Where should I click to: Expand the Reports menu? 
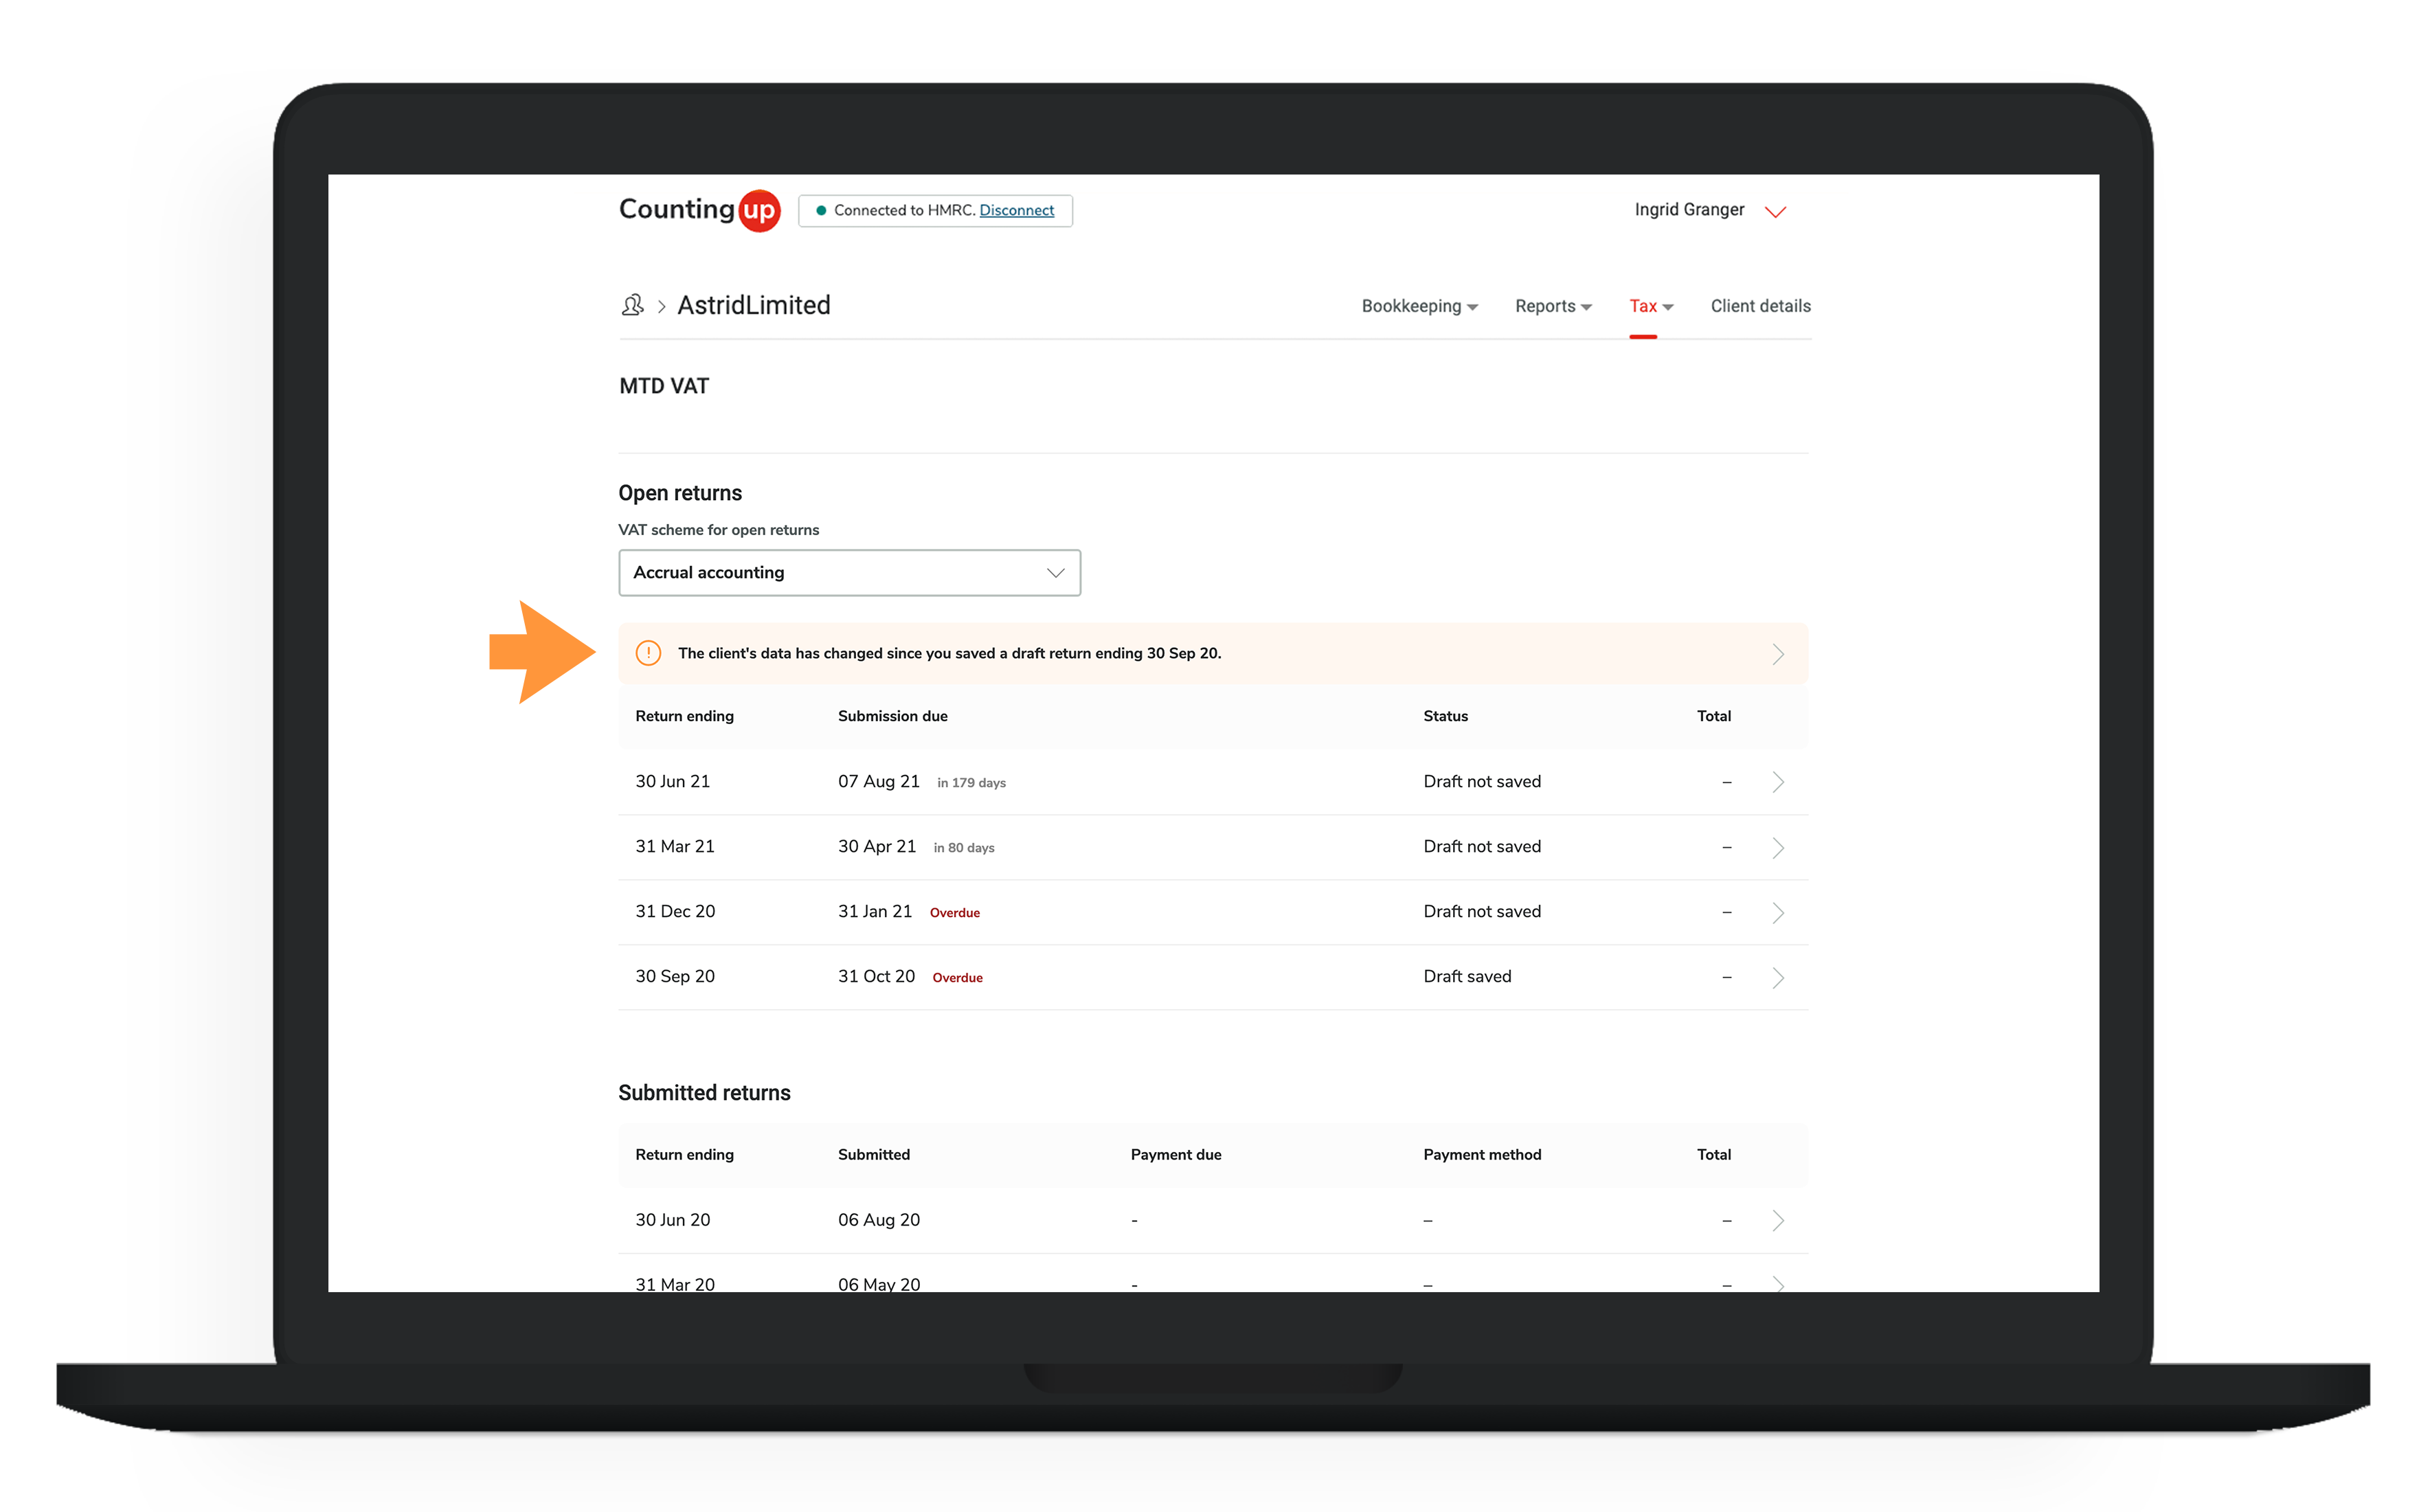point(1553,306)
